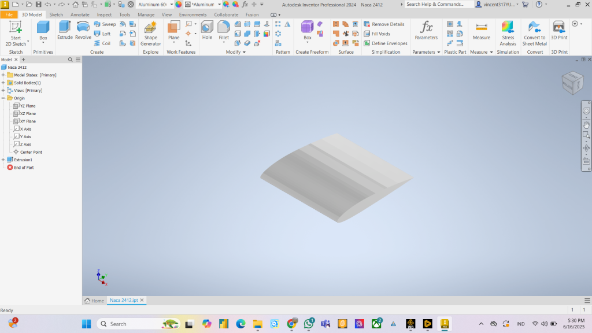This screenshot has width=592, height=333.
Task: Click the Hole feature icon
Action: [x=207, y=30]
